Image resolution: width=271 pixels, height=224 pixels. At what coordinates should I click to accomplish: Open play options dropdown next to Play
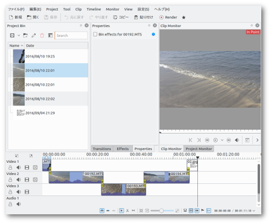(222, 140)
